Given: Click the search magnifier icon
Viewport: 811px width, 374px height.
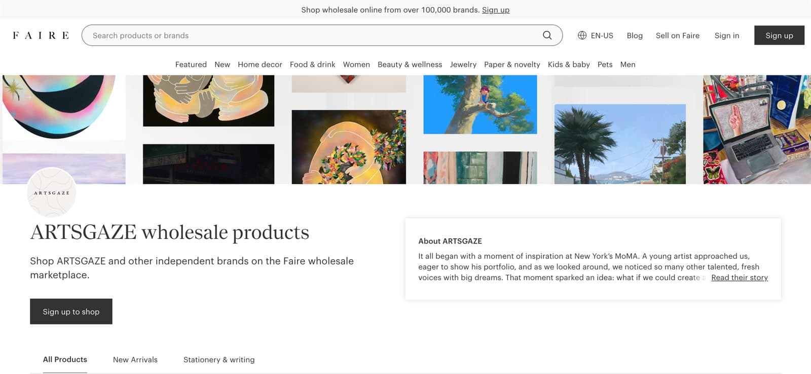Looking at the screenshot, I should point(547,35).
